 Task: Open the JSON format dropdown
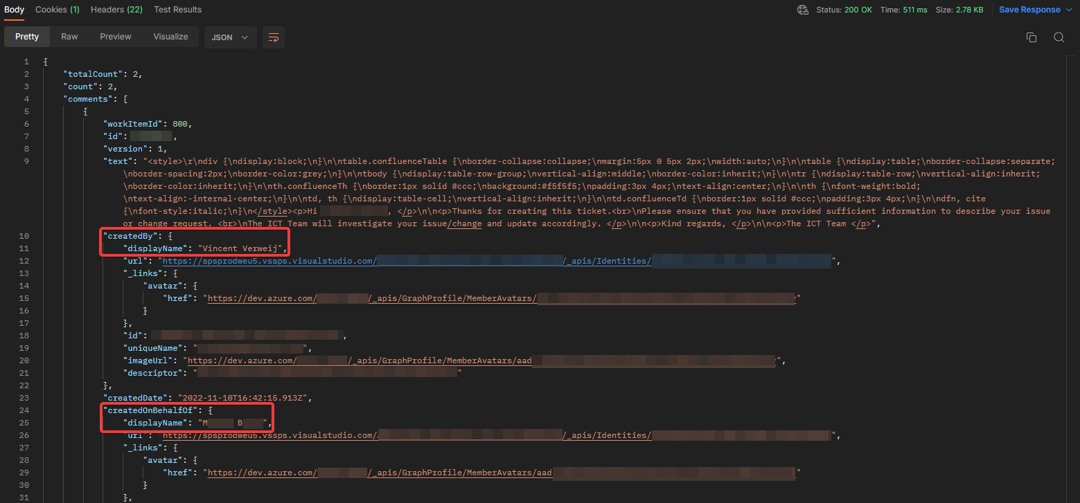(230, 37)
